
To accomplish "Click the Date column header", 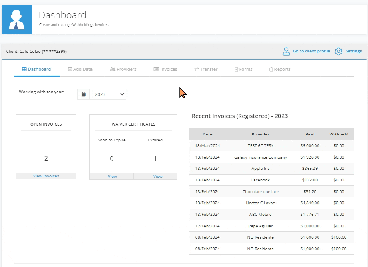I will [x=207, y=134].
